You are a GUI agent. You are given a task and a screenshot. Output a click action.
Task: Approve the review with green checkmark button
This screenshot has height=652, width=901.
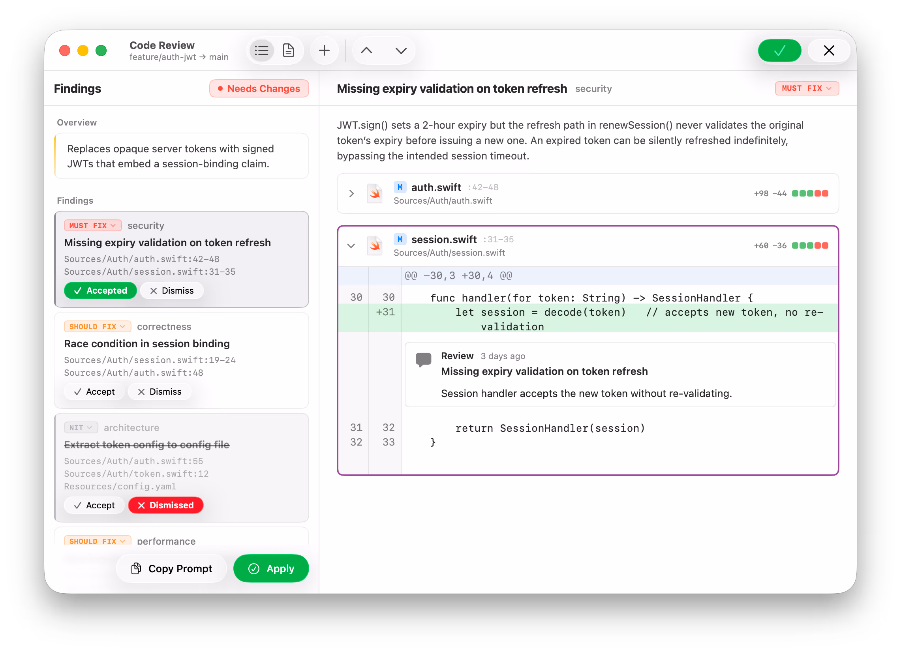779,51
